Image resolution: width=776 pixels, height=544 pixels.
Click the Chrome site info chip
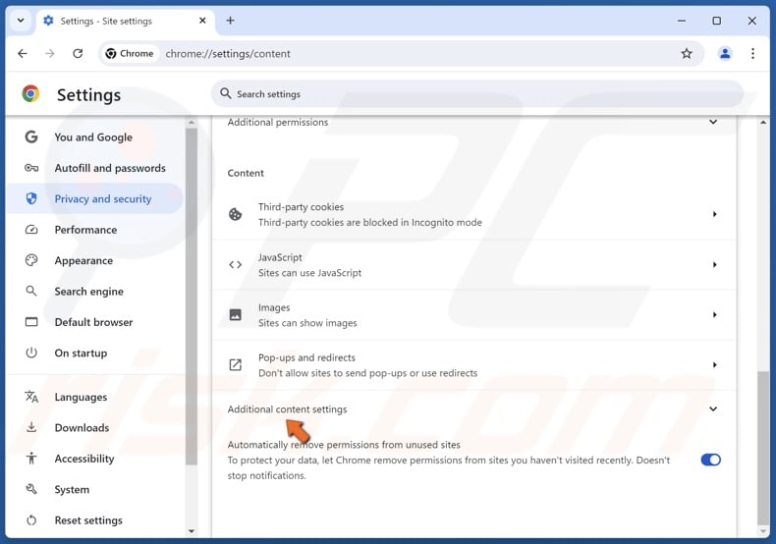[x=130, y=53]
